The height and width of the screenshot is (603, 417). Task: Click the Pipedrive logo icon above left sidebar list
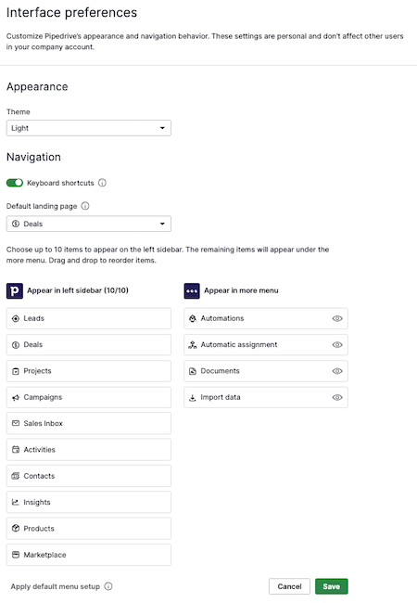click(15, 290)
